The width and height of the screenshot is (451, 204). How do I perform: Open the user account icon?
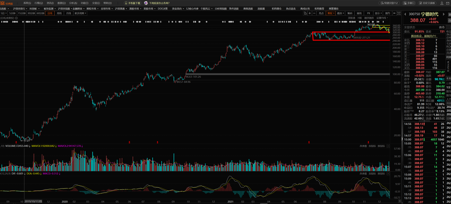(442, 3)
